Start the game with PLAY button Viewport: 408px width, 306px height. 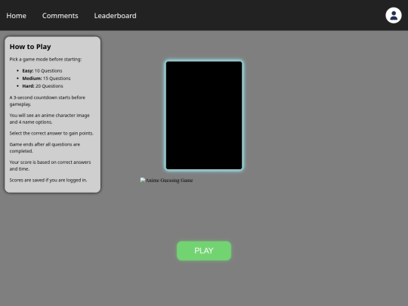point(204,251)
